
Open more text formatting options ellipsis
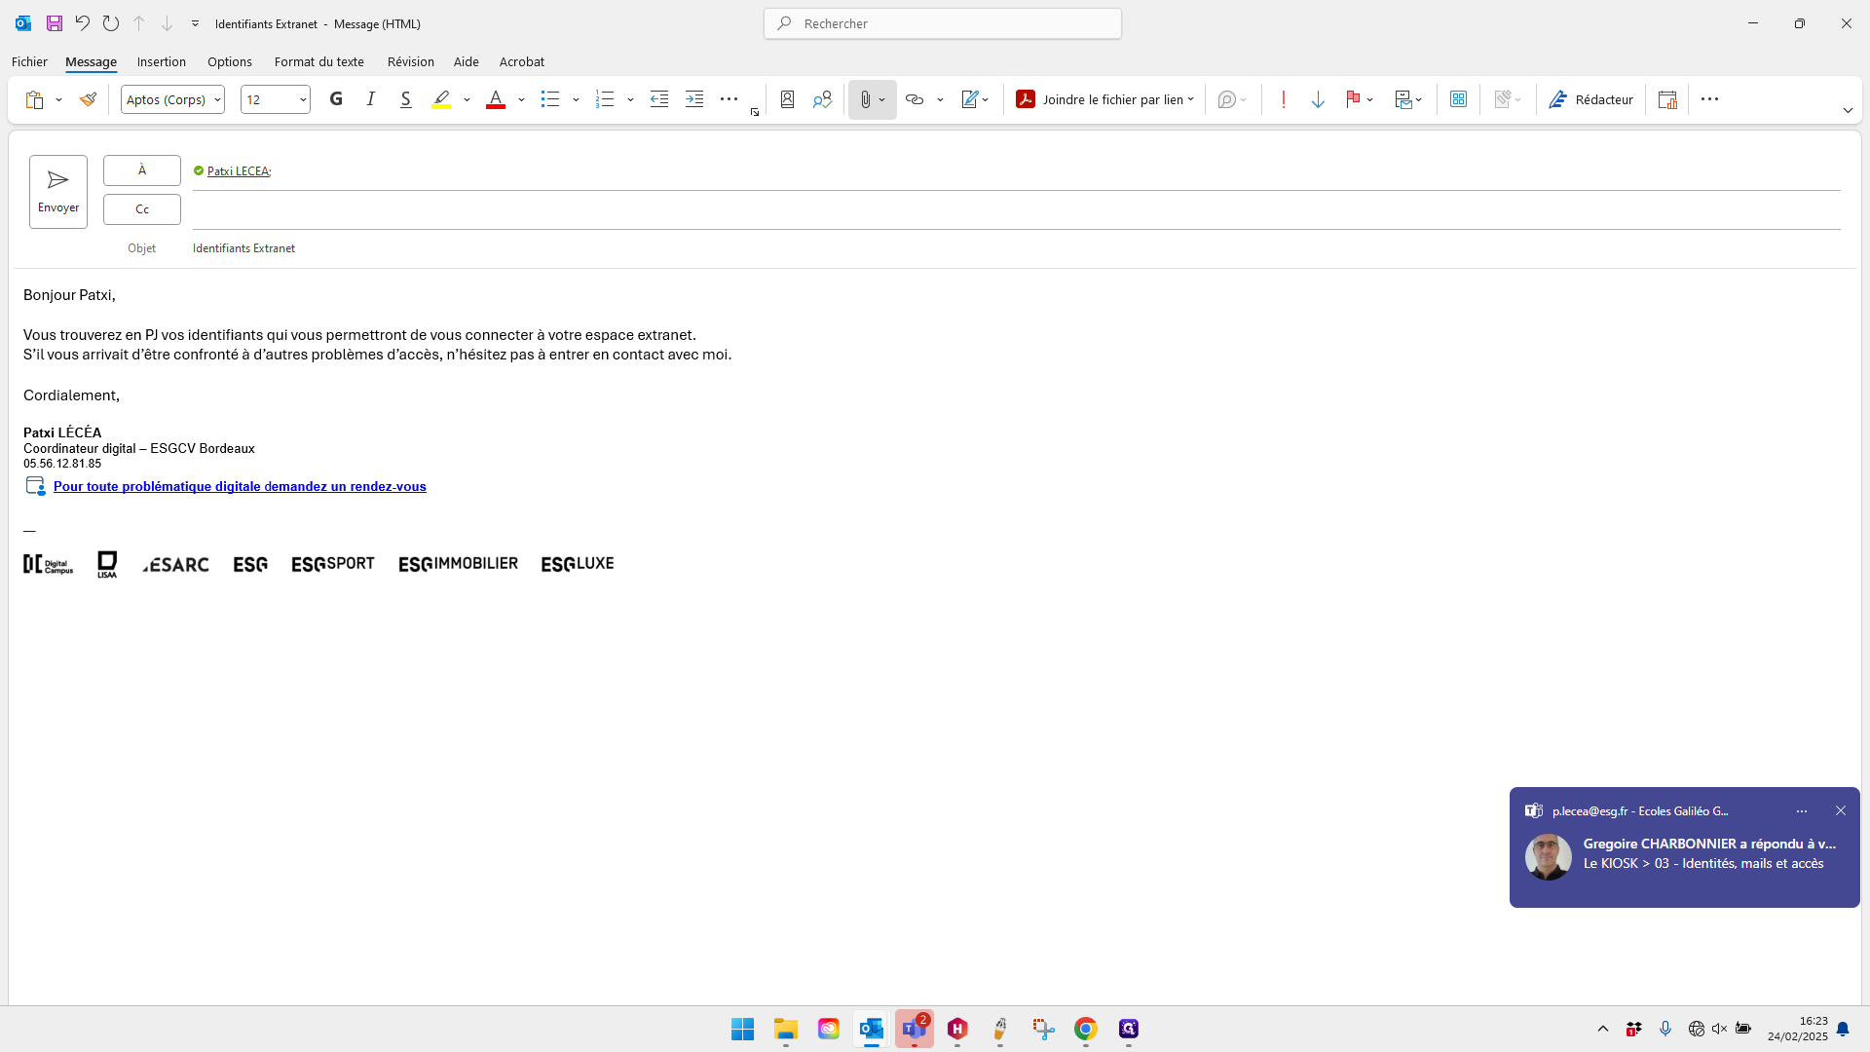pos(729,99)
